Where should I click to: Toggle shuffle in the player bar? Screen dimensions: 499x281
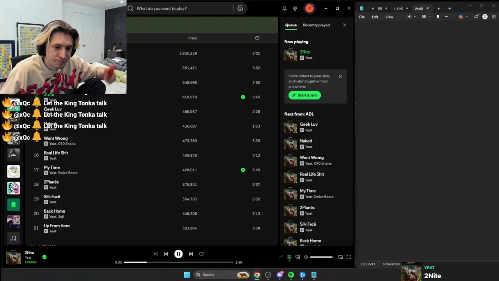156,254
